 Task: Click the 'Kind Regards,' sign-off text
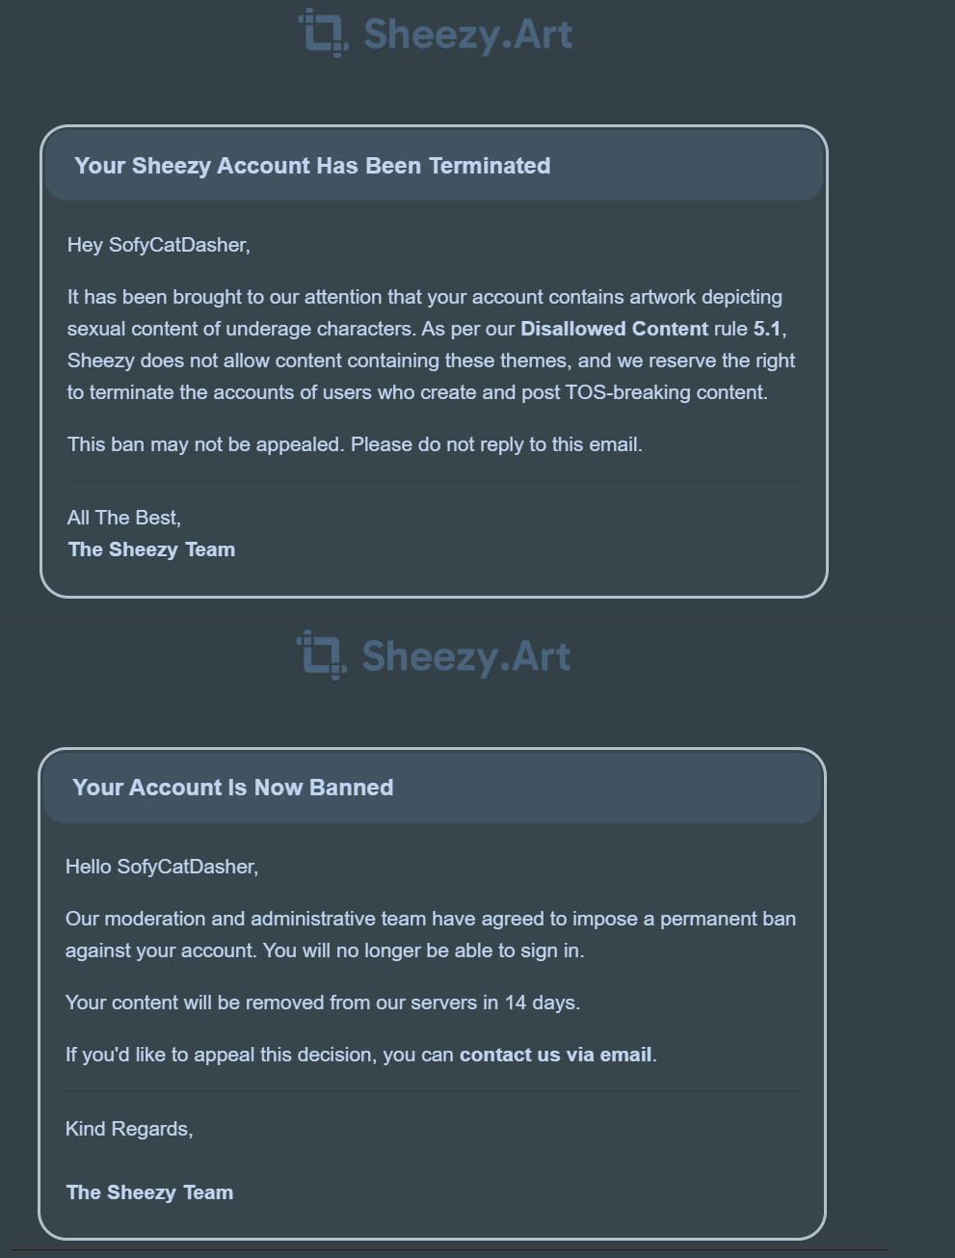129,1129
